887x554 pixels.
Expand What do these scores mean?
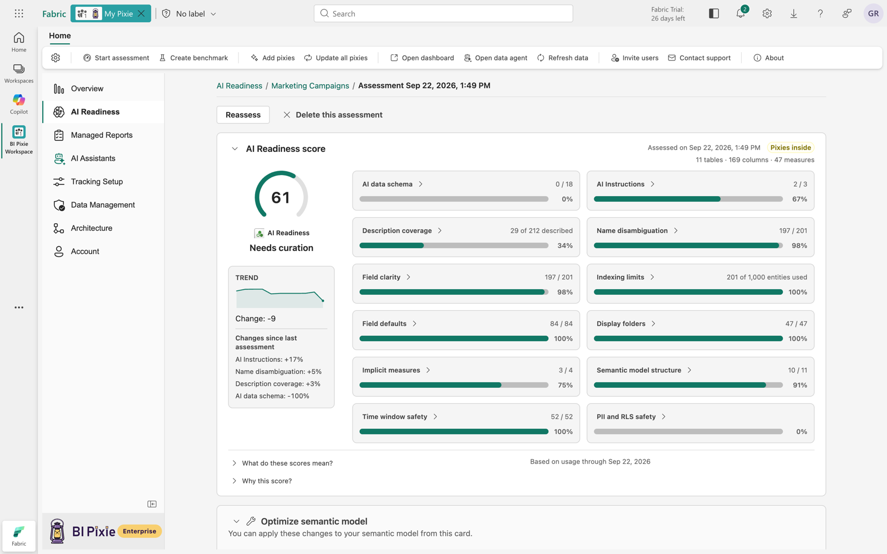coord(282,463)
